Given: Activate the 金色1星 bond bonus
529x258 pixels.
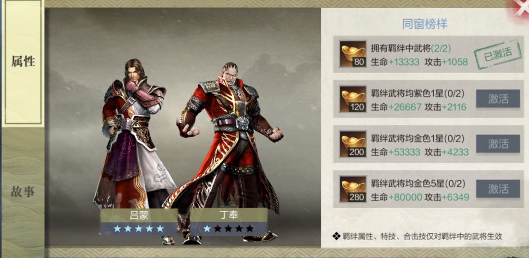Looking at the screenshot, I should [x=498, y=144].
